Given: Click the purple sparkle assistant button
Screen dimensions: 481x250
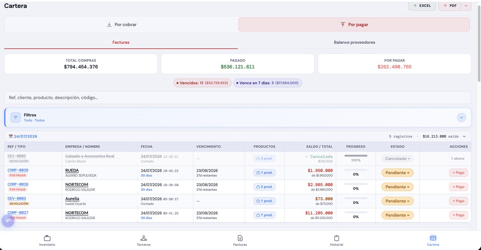Looking at the screenshot, I should 8,221.
